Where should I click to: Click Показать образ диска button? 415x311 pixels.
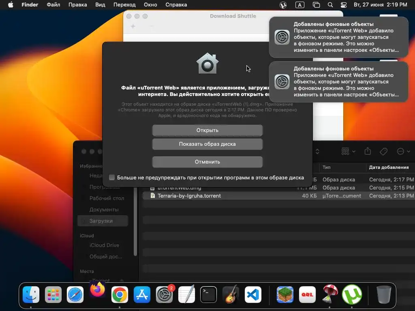tap(207, 144)
